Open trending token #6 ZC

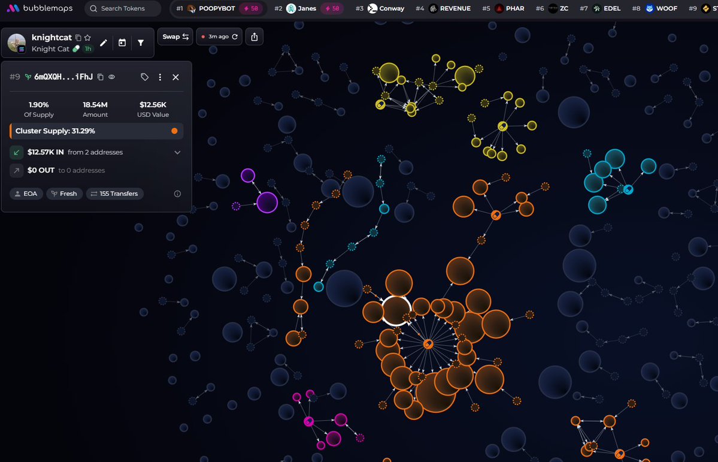click(552, 8)
